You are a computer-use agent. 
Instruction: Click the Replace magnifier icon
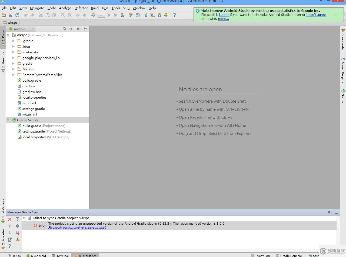tap(69, 15)
